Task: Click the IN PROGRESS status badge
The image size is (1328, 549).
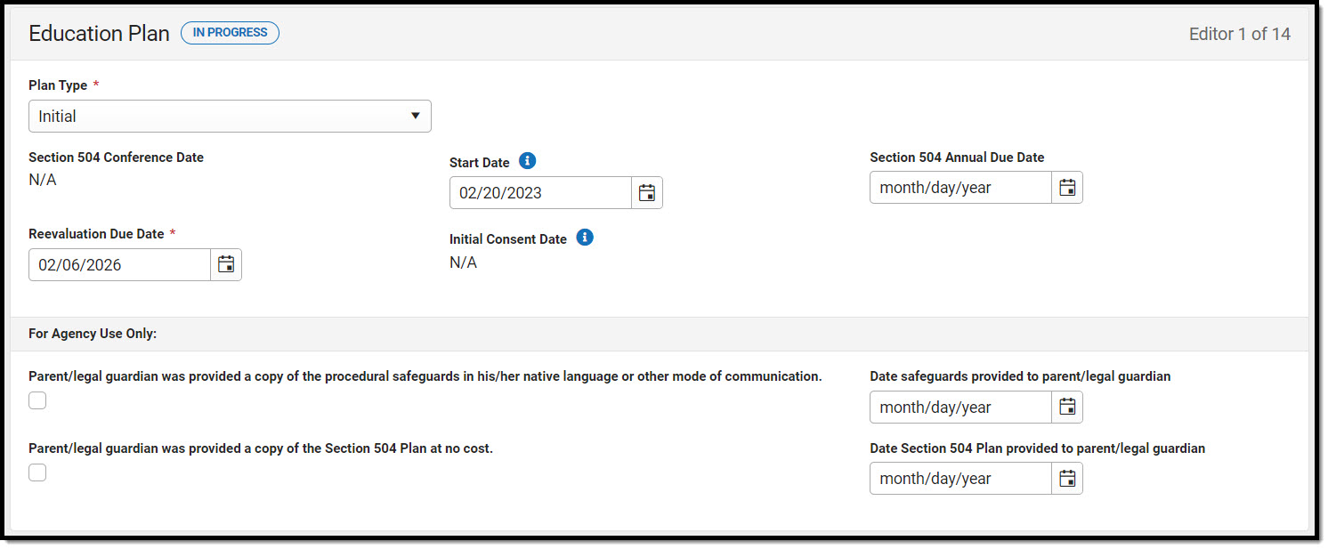Action: pos(230,33)
